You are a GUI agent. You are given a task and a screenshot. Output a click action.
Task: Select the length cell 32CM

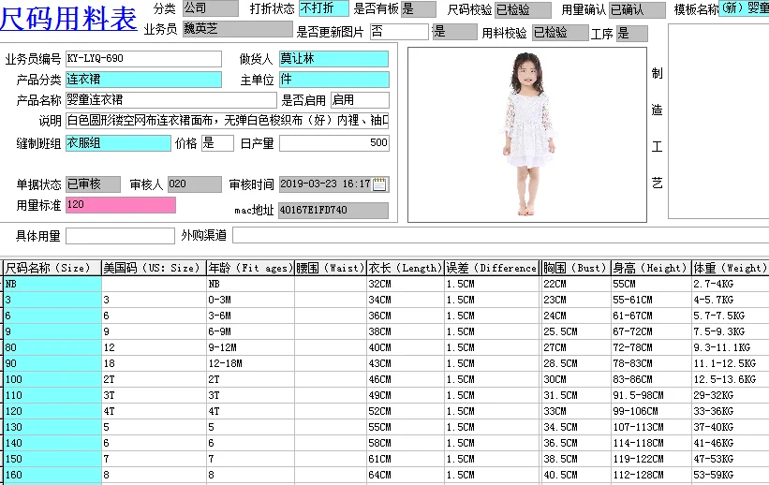[406, 284]
